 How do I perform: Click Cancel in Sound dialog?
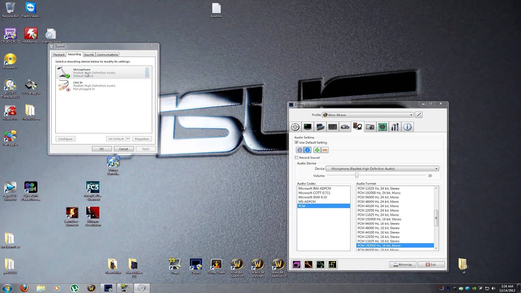(x=123, y=149)
